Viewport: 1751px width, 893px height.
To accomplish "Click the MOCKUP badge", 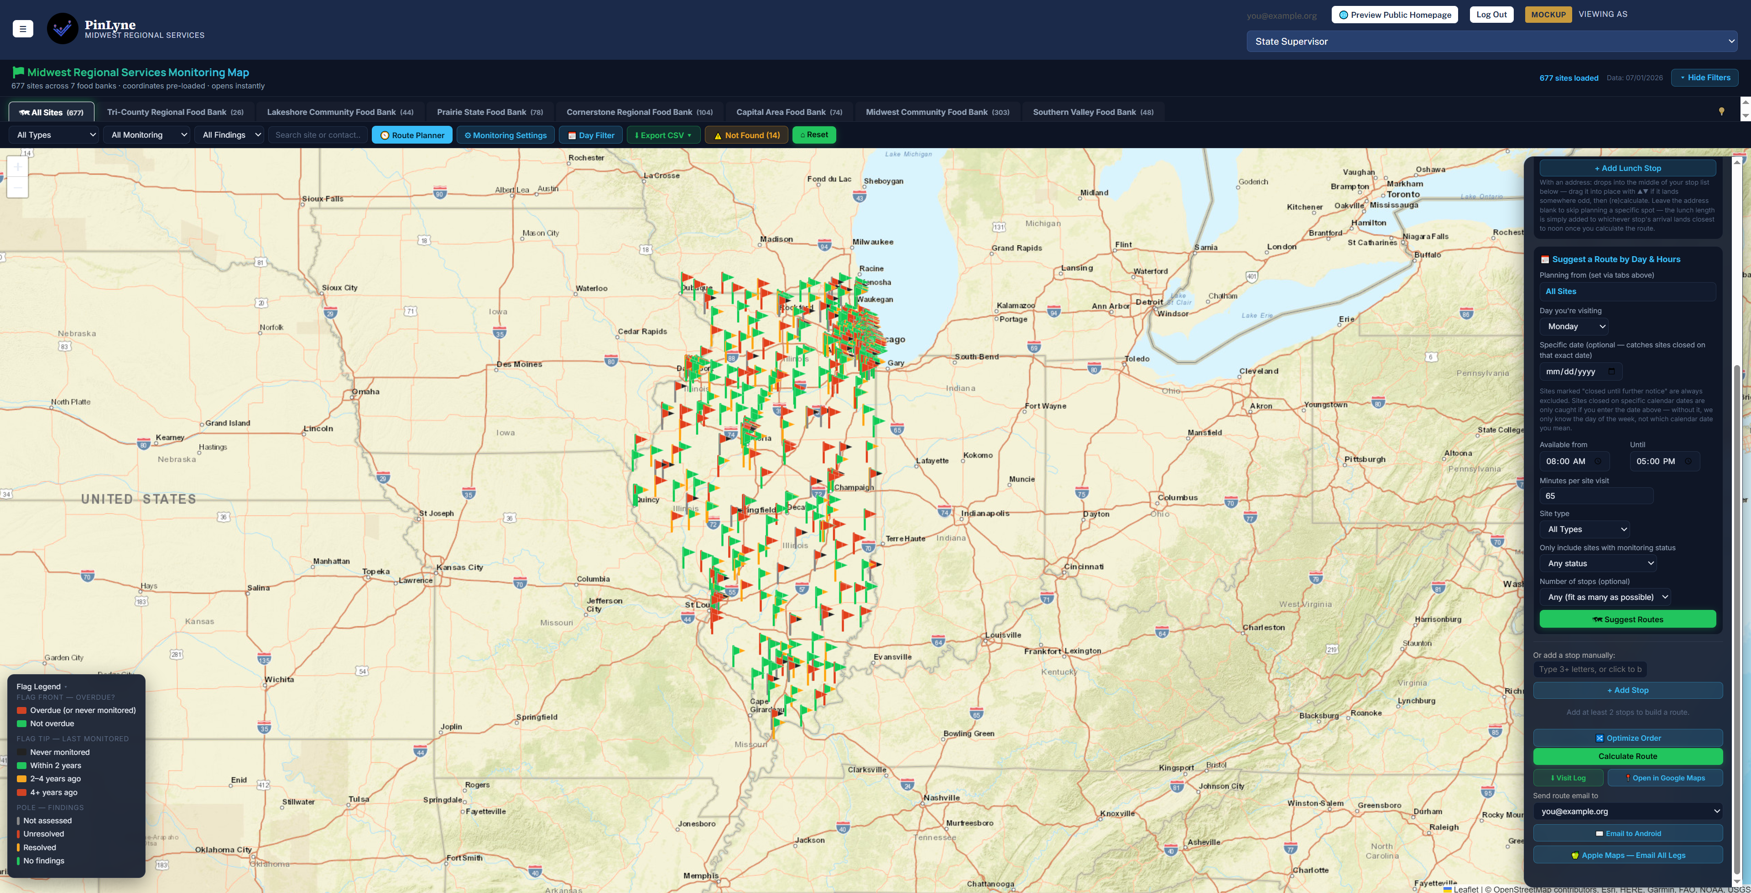I will coord(1548,14).
